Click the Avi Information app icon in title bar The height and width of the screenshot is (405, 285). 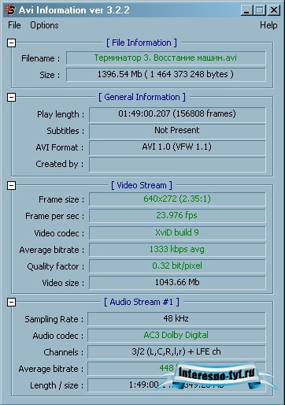click(x=10, y=10)
